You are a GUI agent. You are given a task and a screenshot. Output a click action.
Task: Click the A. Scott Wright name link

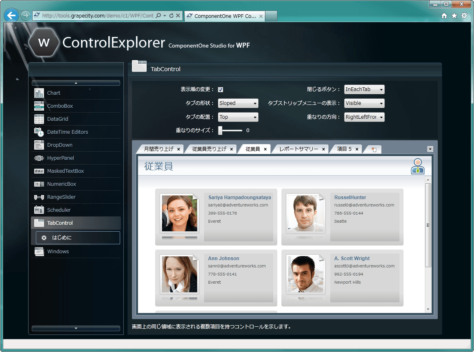(352, 259)
